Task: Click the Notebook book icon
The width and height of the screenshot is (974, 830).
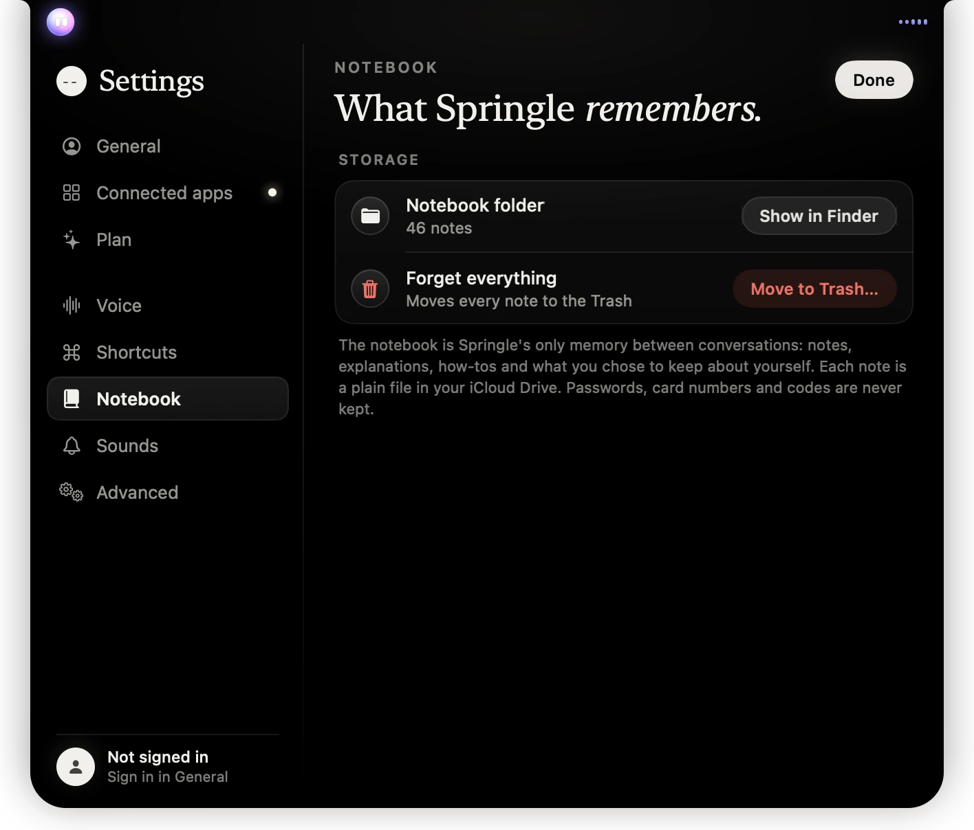Action: [x=72, y=399]
